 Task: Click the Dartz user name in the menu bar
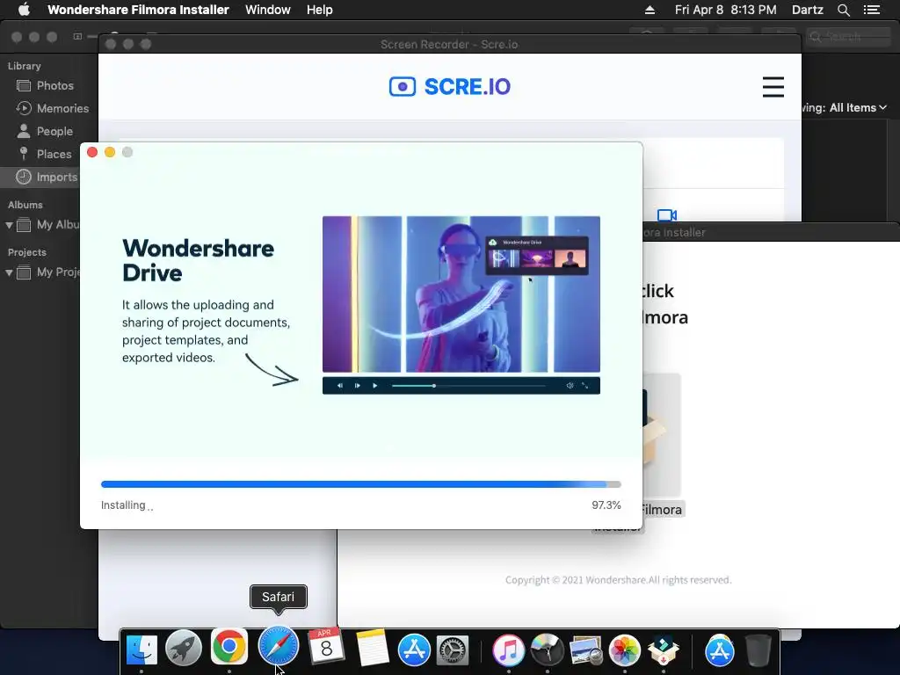tap(807, 10)
